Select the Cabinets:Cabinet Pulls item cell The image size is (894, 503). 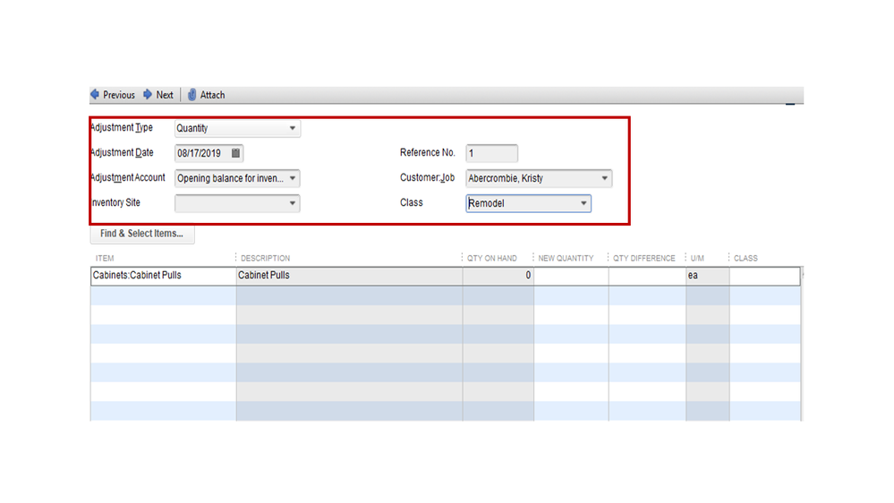[164, 276]
